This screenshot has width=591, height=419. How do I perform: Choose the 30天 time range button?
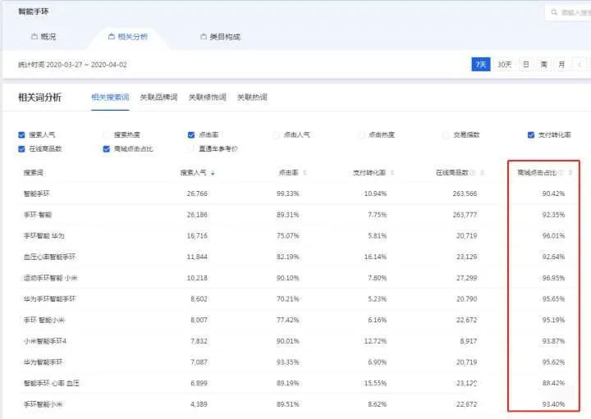[504, 65]
